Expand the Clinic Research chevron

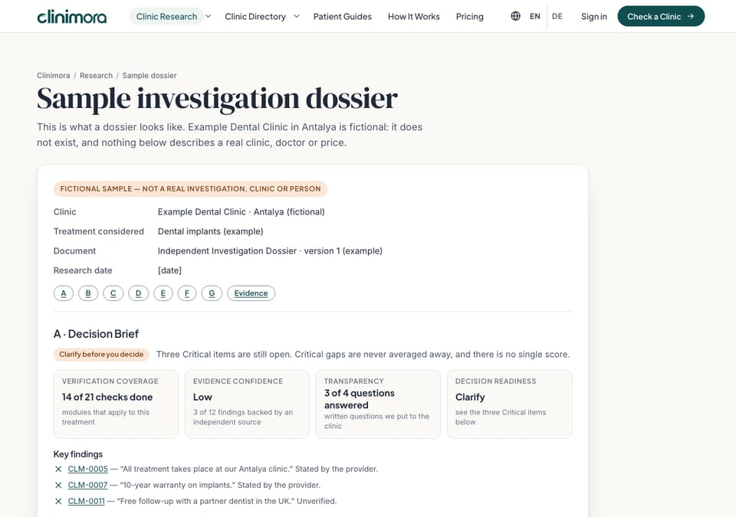point(209,16)
